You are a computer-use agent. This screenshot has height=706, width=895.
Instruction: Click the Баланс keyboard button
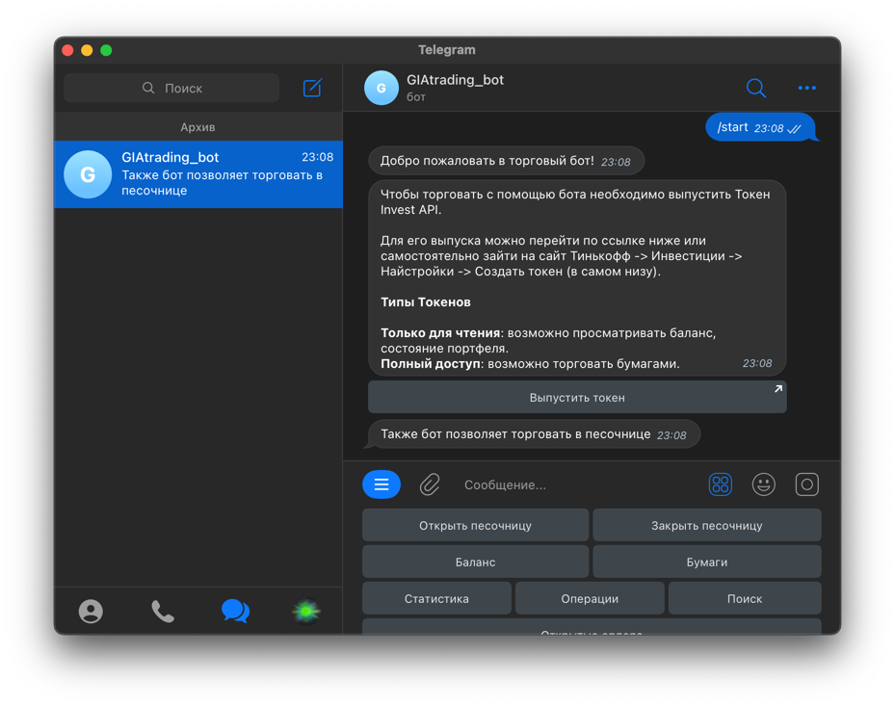[476, 562]
